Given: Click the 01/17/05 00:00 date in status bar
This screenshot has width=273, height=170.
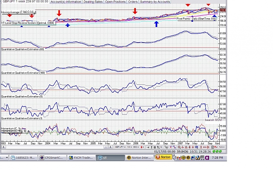Looking at the screenshot, I should click(165, 151).
